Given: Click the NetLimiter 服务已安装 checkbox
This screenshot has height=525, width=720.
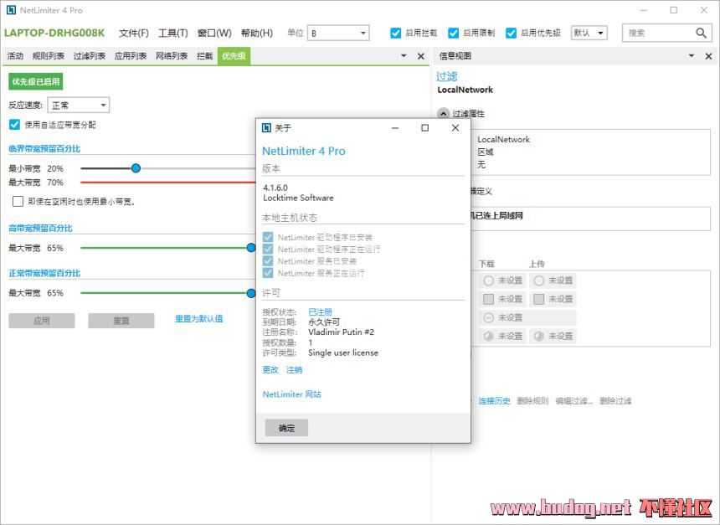Looking at the screenshot, I should (268, 261).
